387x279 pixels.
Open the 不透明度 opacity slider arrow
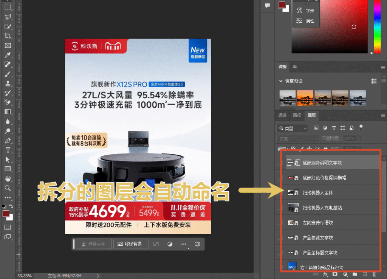pyautogui.click(x=360, y=138)
